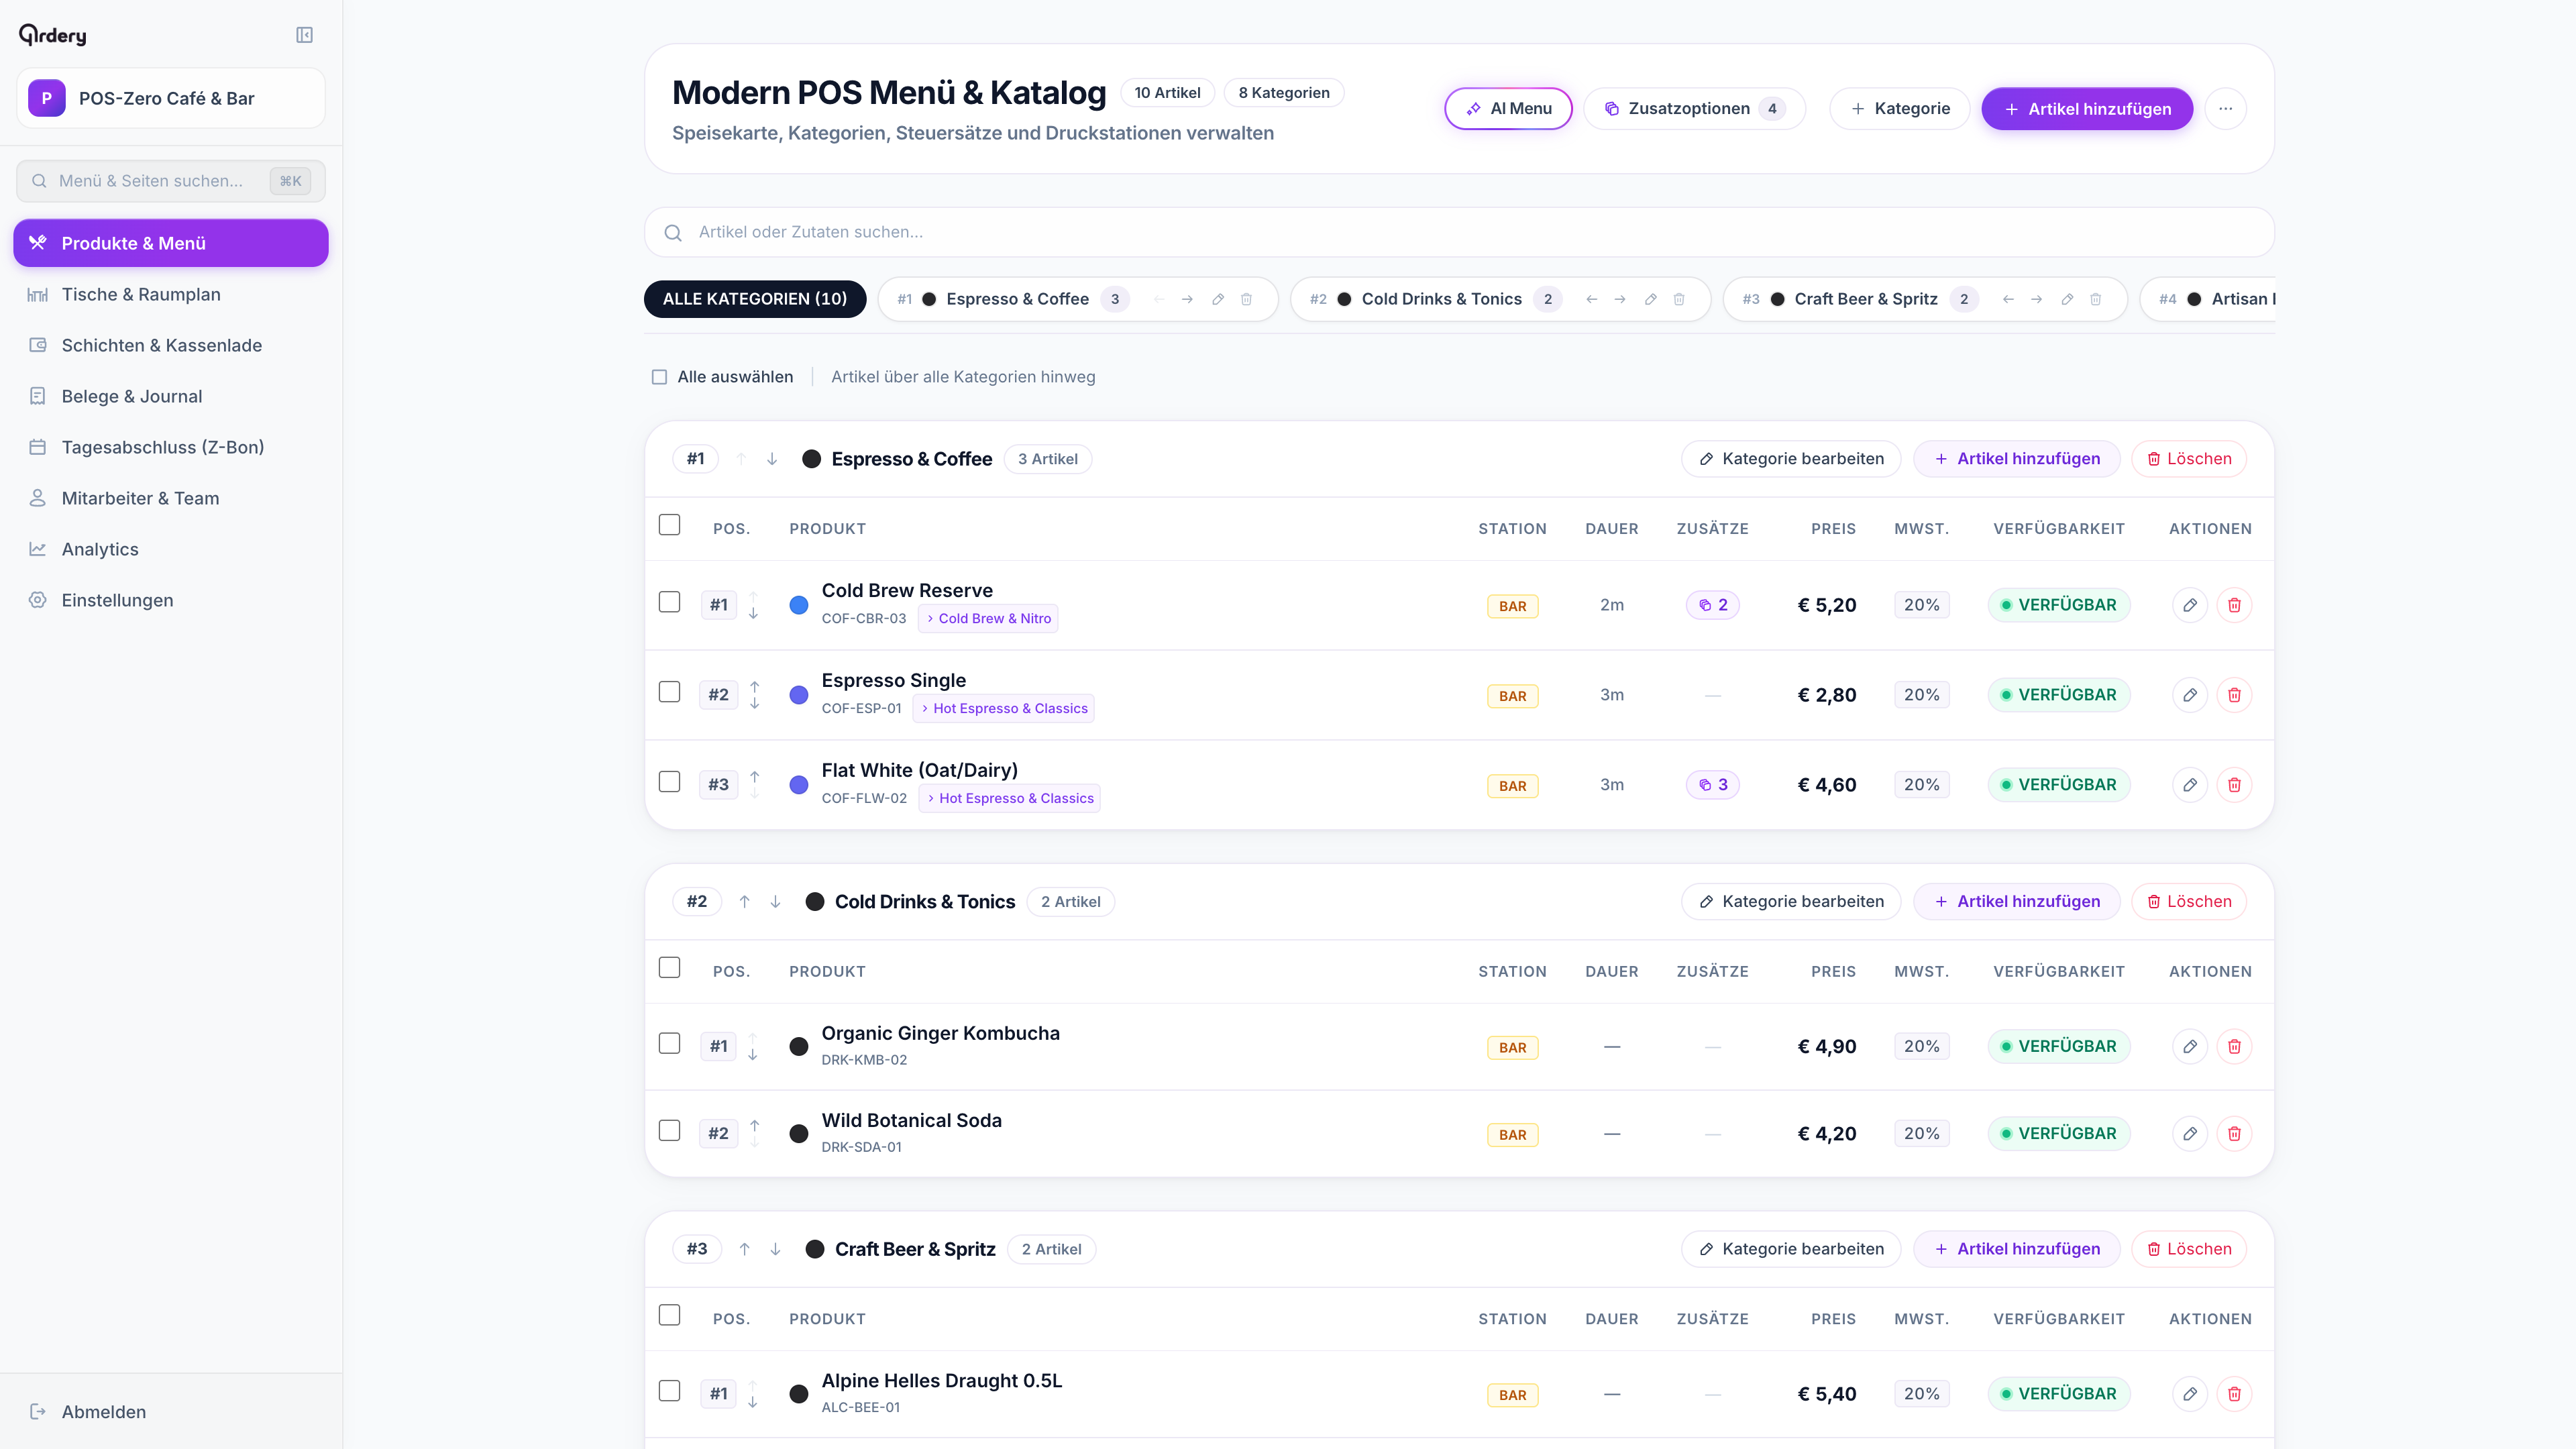Screen dimensions: 2576x1449
Task: Check the Alle auswählen checkbox
Action: point(659,377)
